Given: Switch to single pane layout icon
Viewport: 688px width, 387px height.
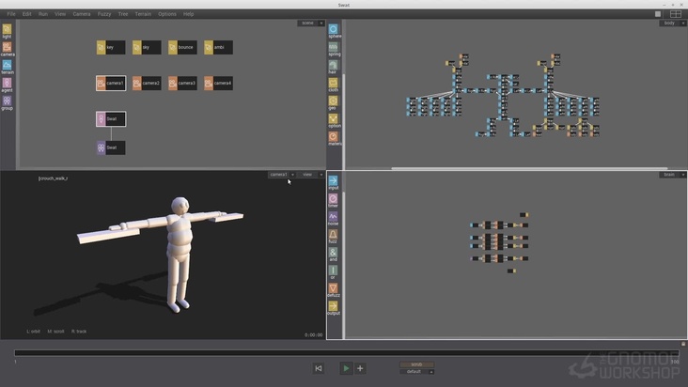Looking at the screenshot, I should (658, 14).
